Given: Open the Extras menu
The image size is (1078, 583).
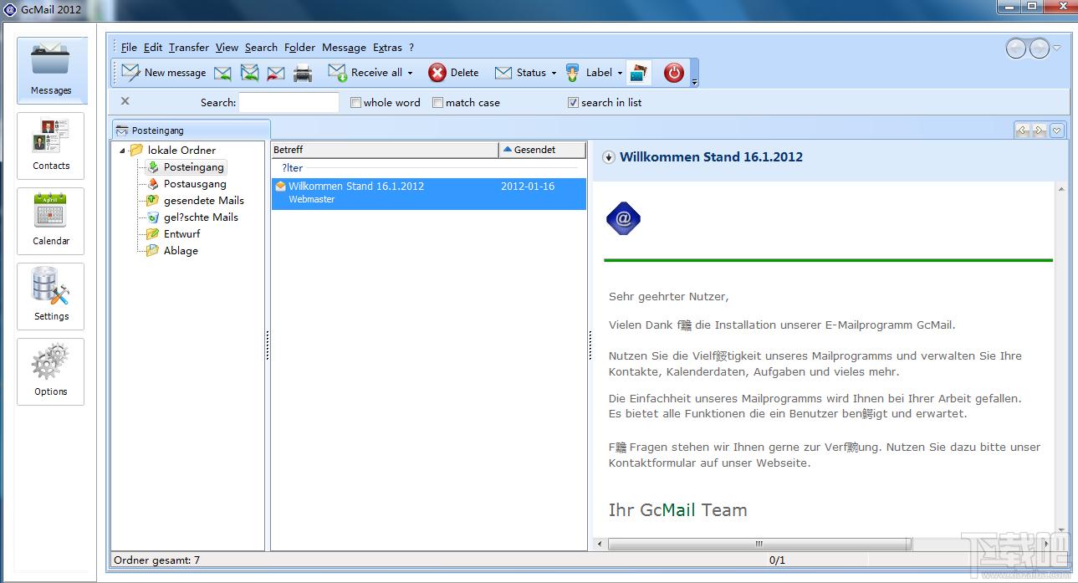Looking at the screenshot, I should coord(387,48).
